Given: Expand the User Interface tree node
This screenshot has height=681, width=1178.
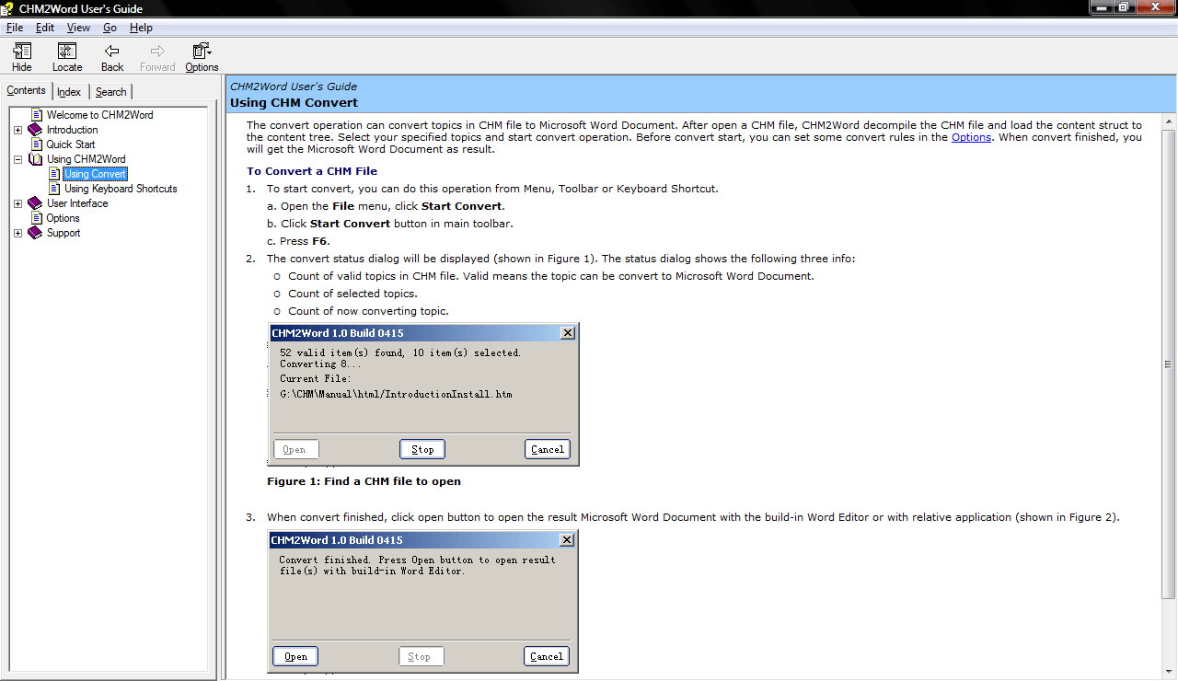Looking at the screenshot, I should [18, 203].
